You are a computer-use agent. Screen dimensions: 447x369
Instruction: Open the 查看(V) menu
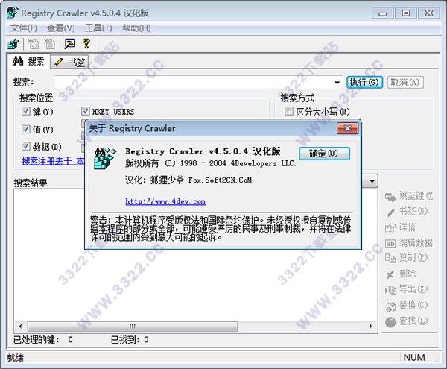coord(61,28)
